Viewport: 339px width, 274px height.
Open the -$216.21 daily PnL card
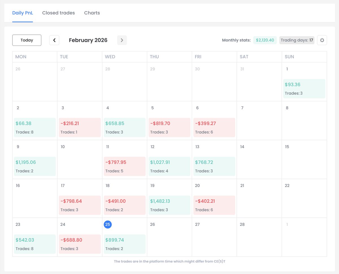[x=80, y=127]
